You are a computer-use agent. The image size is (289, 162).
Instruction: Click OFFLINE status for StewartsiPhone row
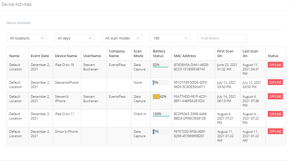(x=275, y=82)
